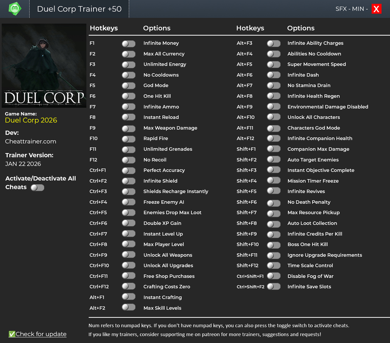
Task: Enable One Hit Kill switch
Action: pyautogui.click(x=128, y=96)
